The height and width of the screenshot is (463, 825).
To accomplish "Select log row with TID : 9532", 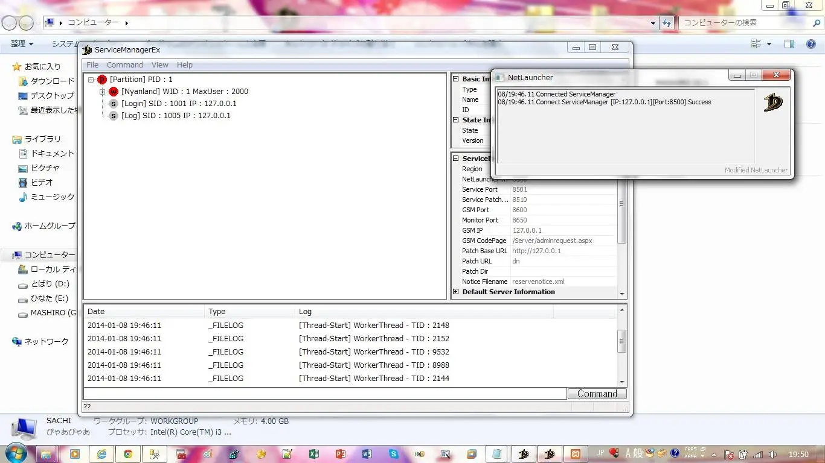I will pos(350,352).
